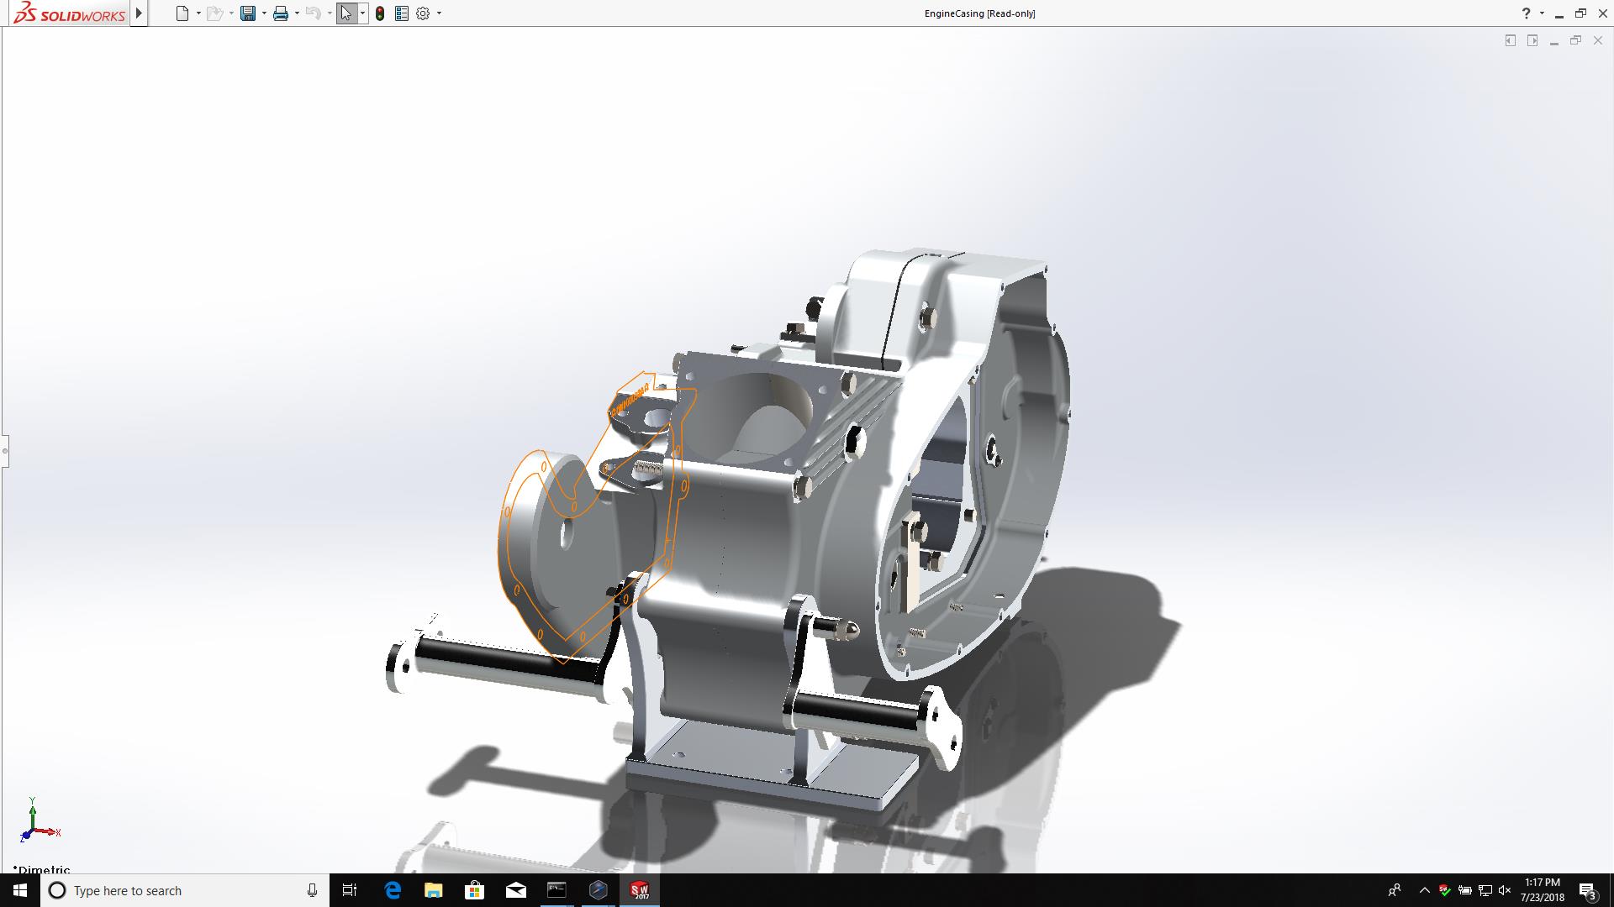This screenshot has height=907, width=1614.
Task: Click the Print icon
Action: 281,13
